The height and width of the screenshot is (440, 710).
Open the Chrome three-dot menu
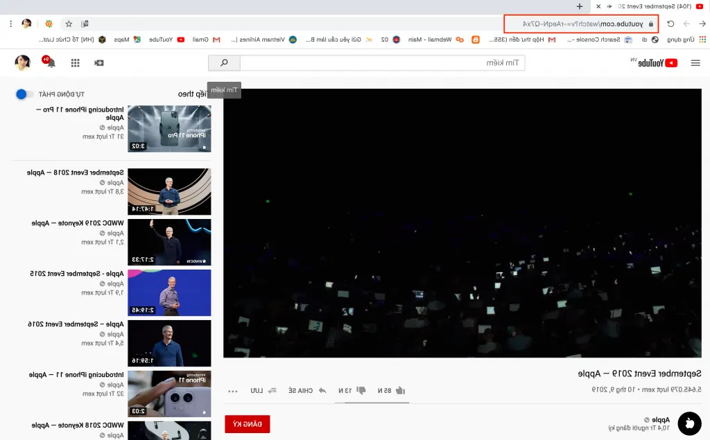(11, 24)
